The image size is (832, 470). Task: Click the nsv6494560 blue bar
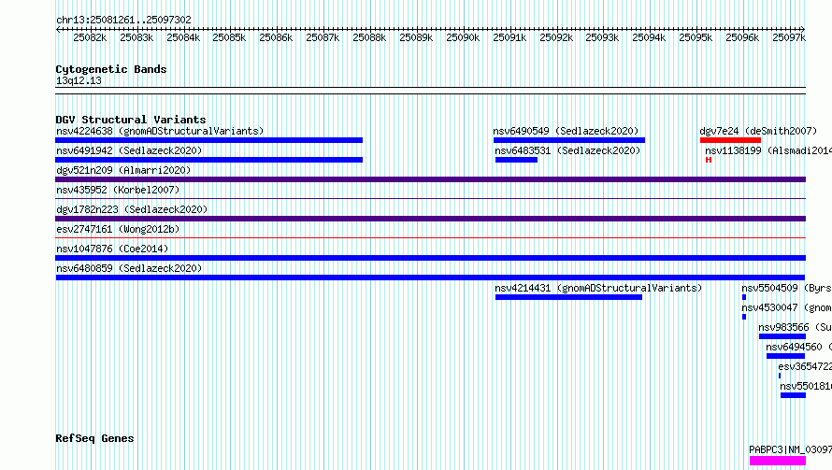tap(786, 356)
